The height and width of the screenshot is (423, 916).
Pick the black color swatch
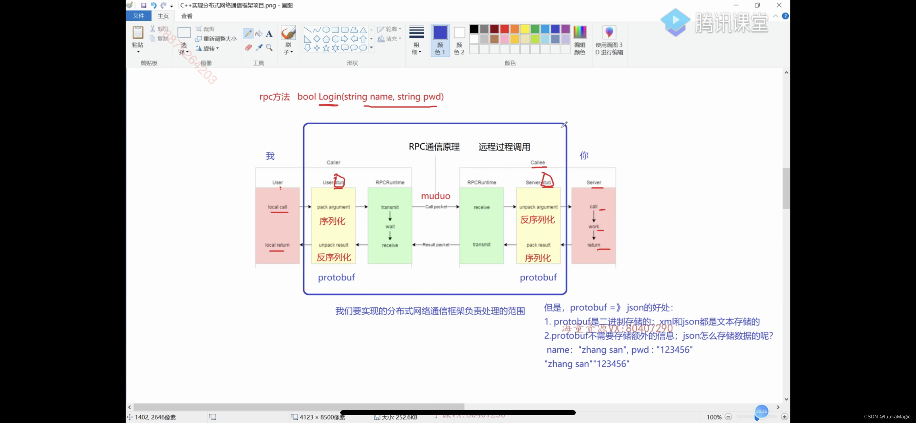click(x=474, y=29)
